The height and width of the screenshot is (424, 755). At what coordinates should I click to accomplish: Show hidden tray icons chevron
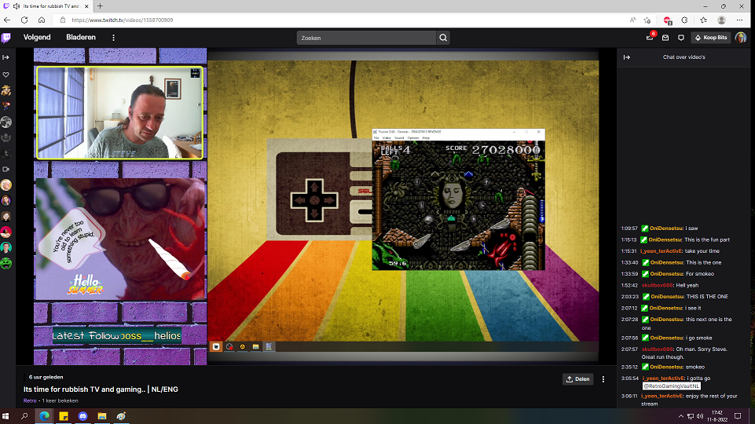point(680,416)
